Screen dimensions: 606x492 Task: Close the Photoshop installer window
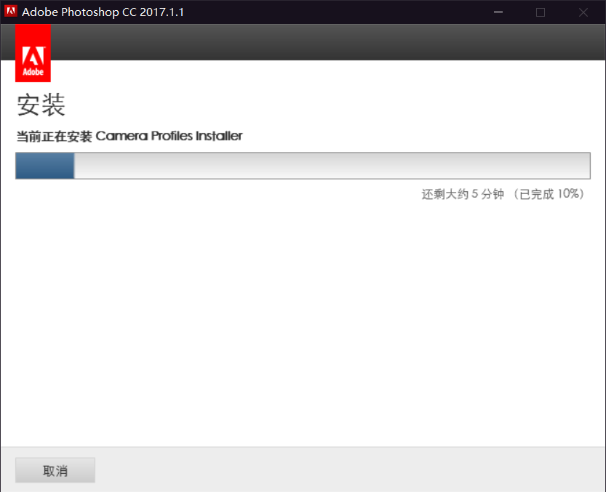pyautogui.click(x=583, y=12)
